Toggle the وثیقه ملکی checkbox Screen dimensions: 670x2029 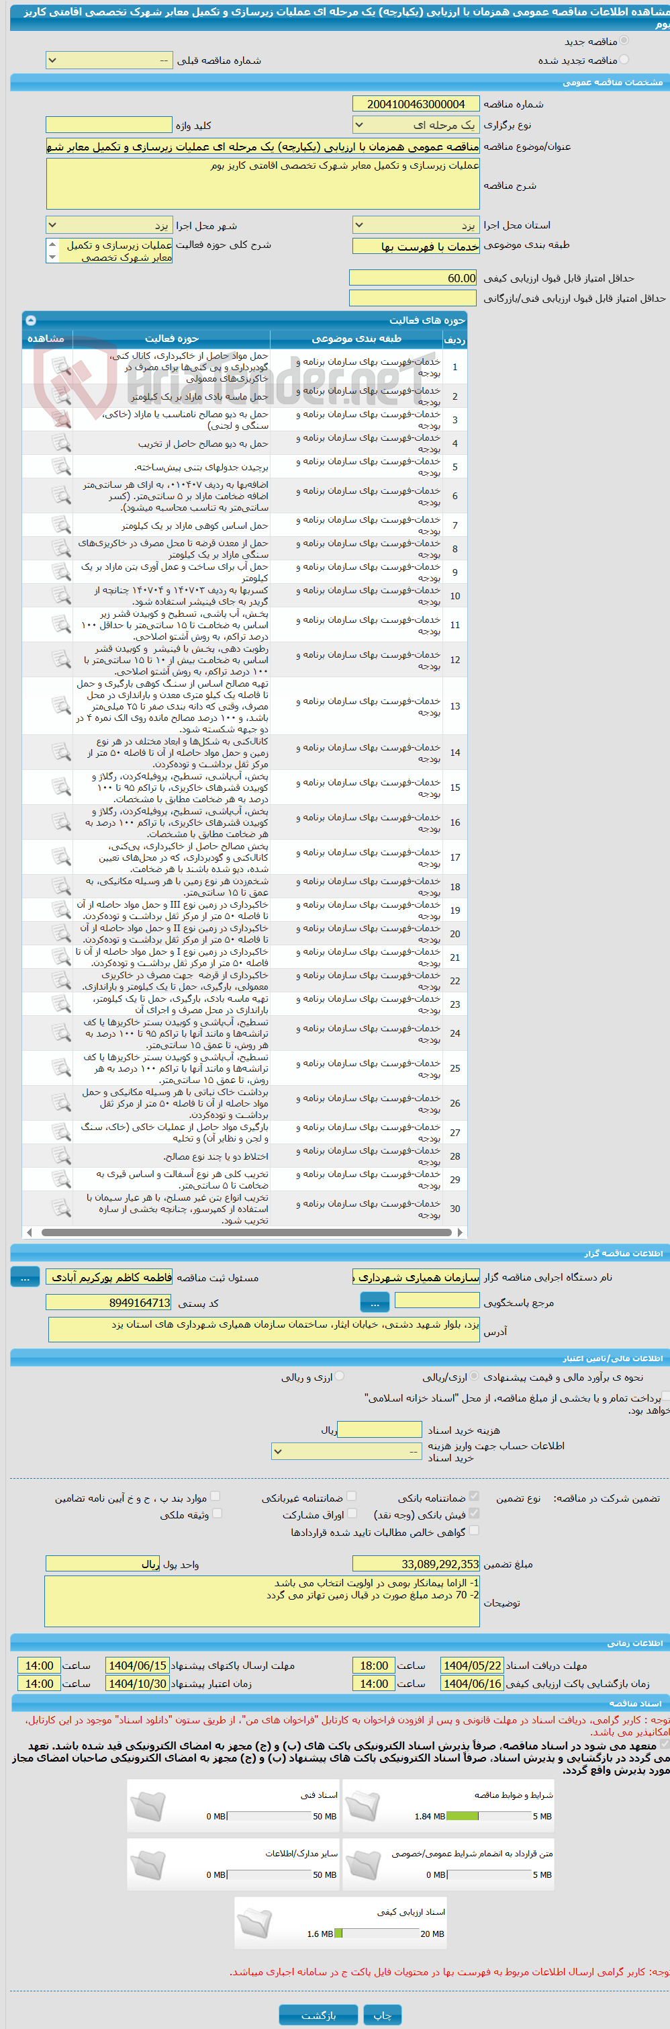tap(218, 1514)
